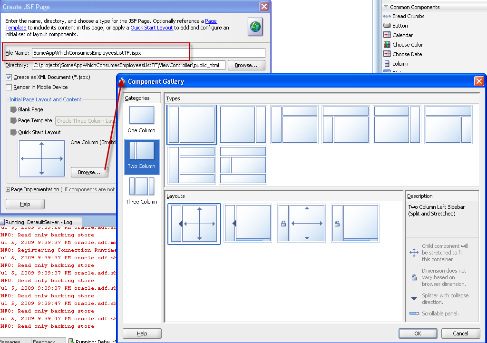Select the Blank Page radio option

(x=13, y=109)
